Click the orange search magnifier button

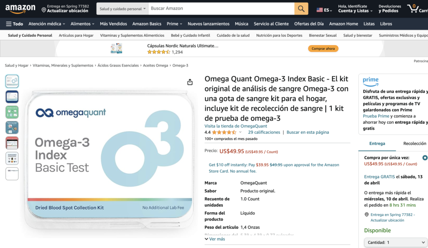tap(301, 9)
